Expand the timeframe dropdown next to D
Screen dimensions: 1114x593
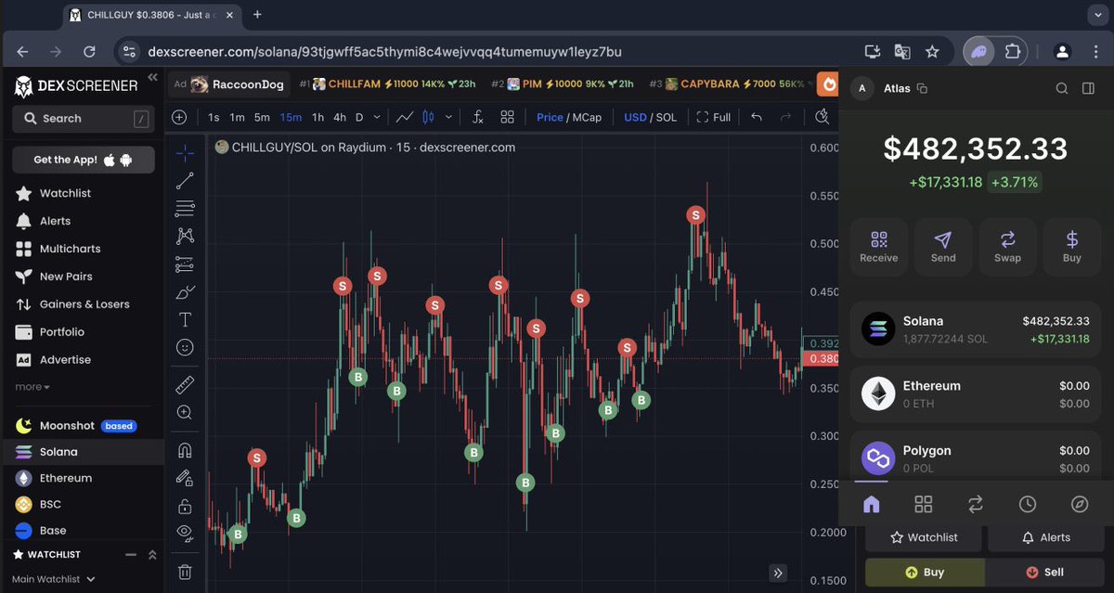coord(376,117)
